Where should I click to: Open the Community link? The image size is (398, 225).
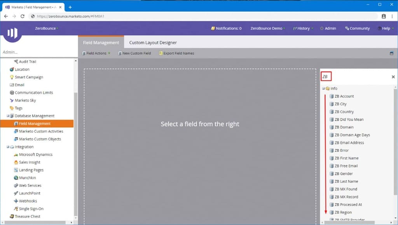point(358,28)
